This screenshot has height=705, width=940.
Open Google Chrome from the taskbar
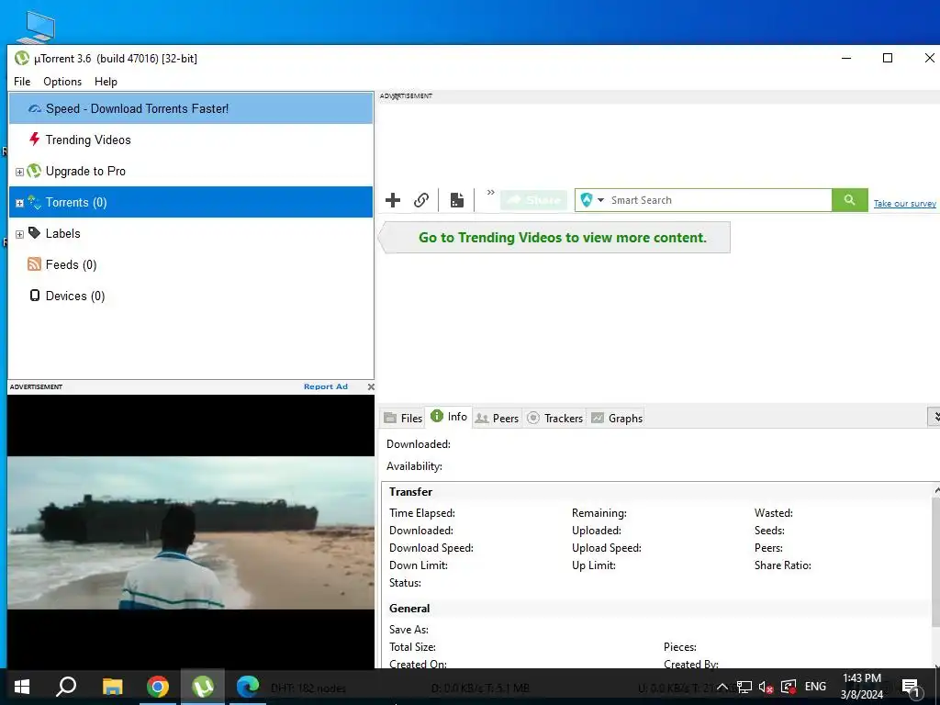click(158, 687)
